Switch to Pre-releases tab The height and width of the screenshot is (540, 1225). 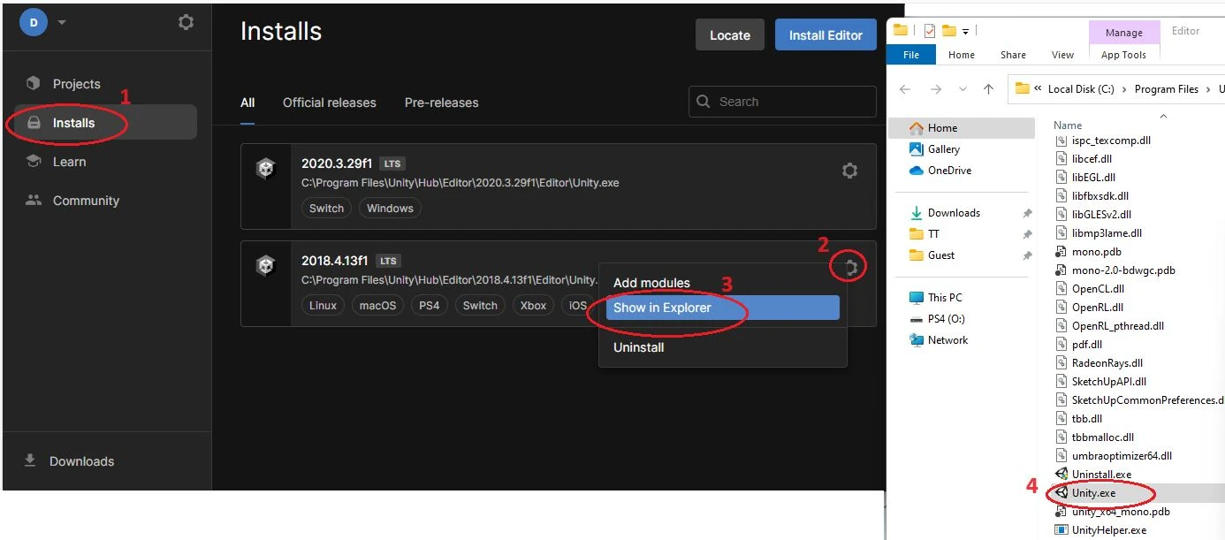tap(441, 103)
